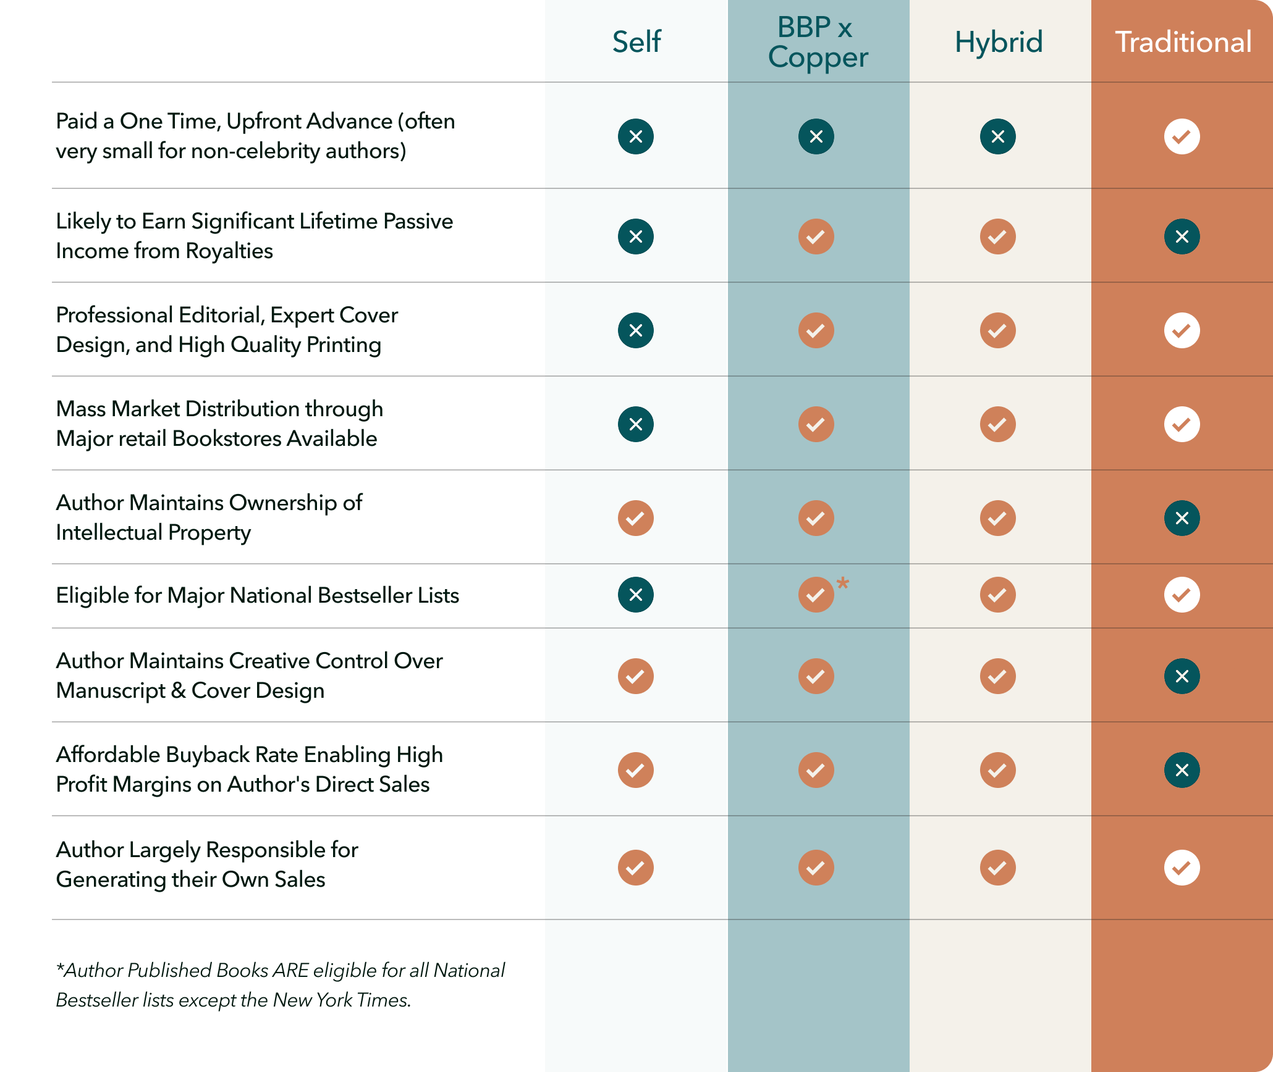Select the Self column header

tap(636, 42)
